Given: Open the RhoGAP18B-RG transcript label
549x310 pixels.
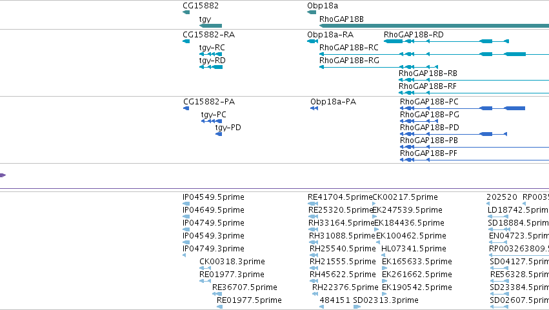Looking at the screenshot, I should tap(349, 61).
